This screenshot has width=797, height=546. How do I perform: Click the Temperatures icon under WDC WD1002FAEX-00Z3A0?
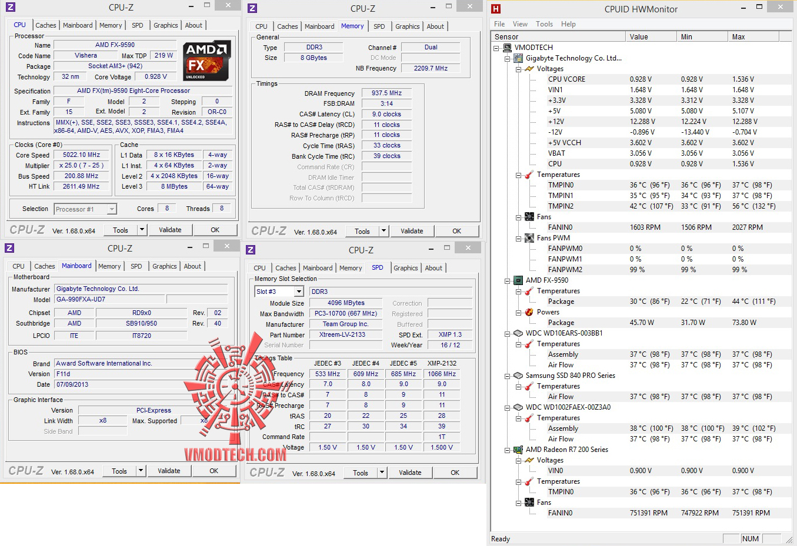[x=529, y=418]
